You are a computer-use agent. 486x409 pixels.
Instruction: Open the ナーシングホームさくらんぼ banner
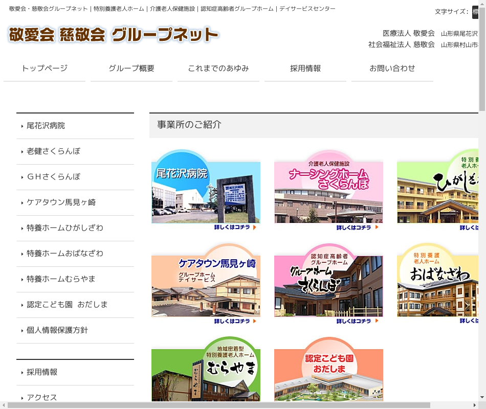(328, 190)
